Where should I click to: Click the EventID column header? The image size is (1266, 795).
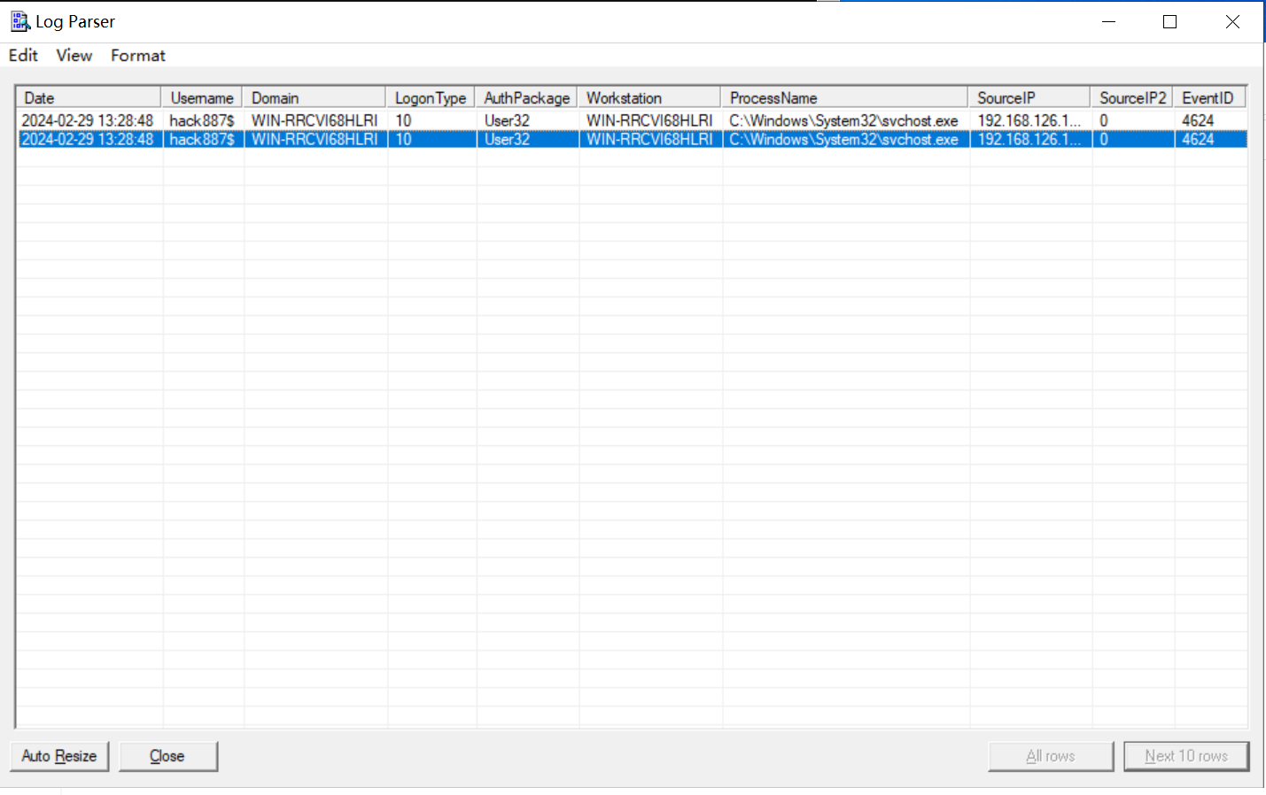pos(1210,97)
